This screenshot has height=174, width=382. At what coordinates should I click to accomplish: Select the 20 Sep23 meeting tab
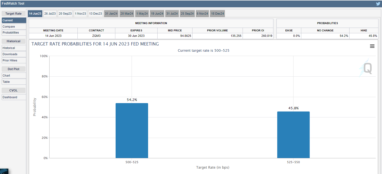[65, 14]
